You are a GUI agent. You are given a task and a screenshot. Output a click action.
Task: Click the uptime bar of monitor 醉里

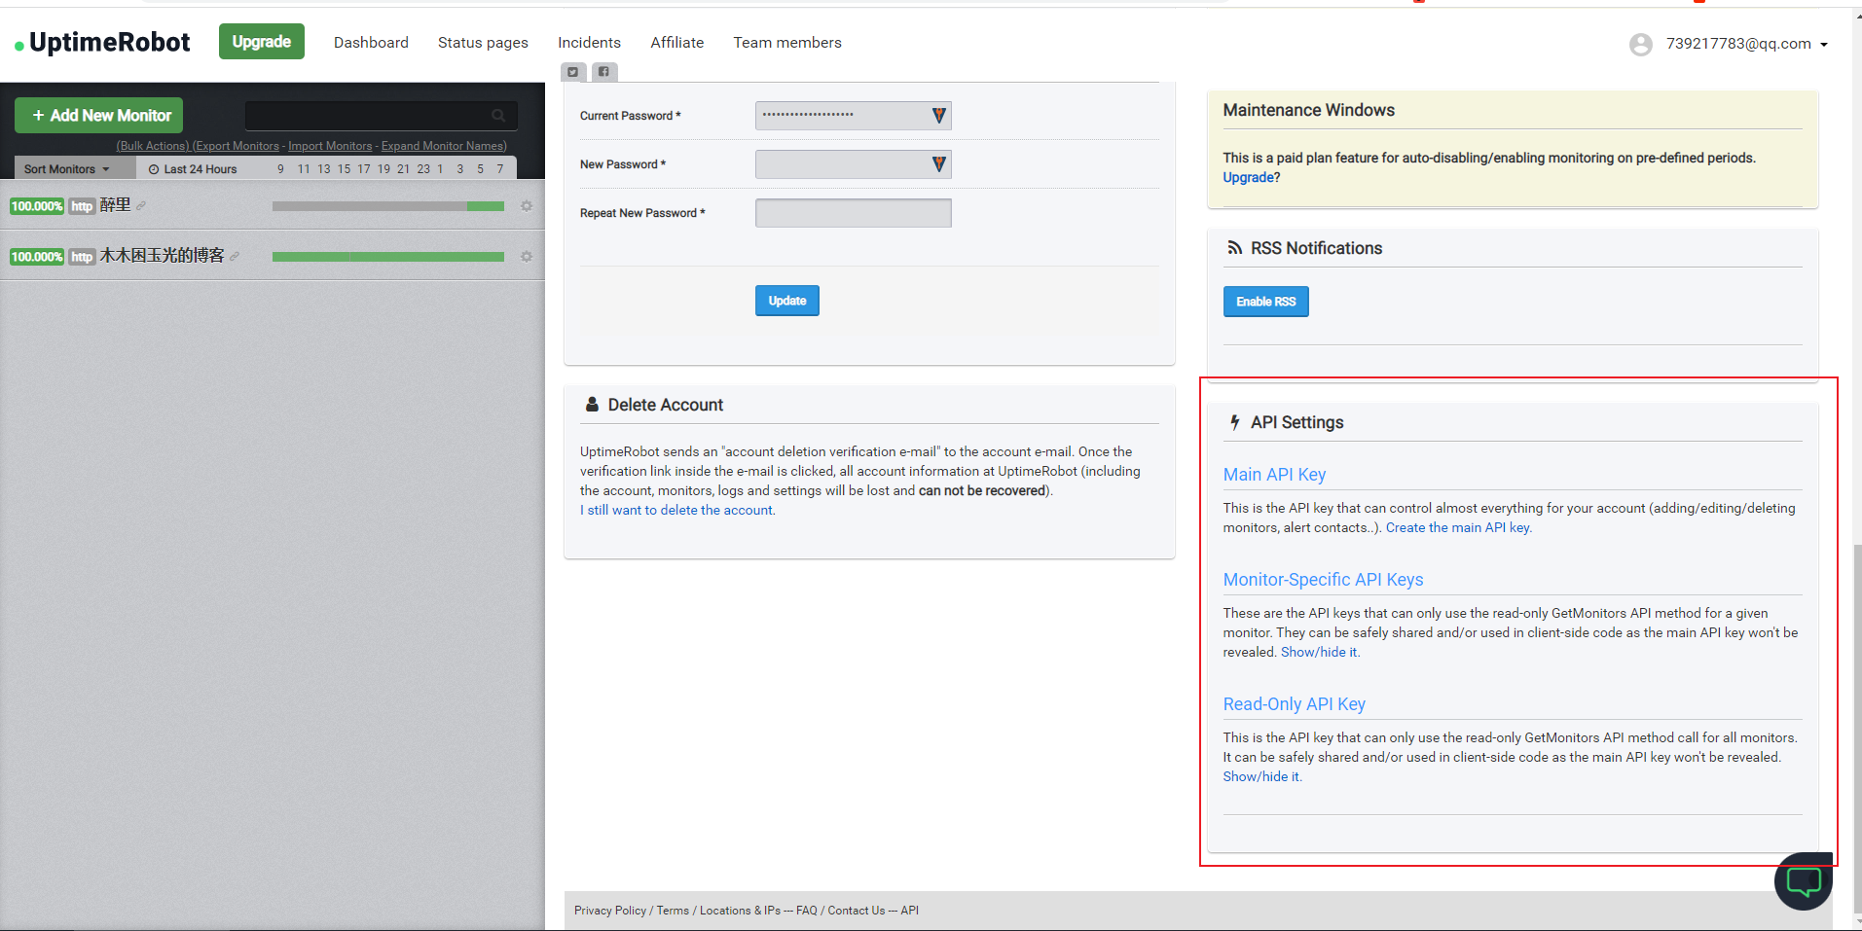pos(388,206)
